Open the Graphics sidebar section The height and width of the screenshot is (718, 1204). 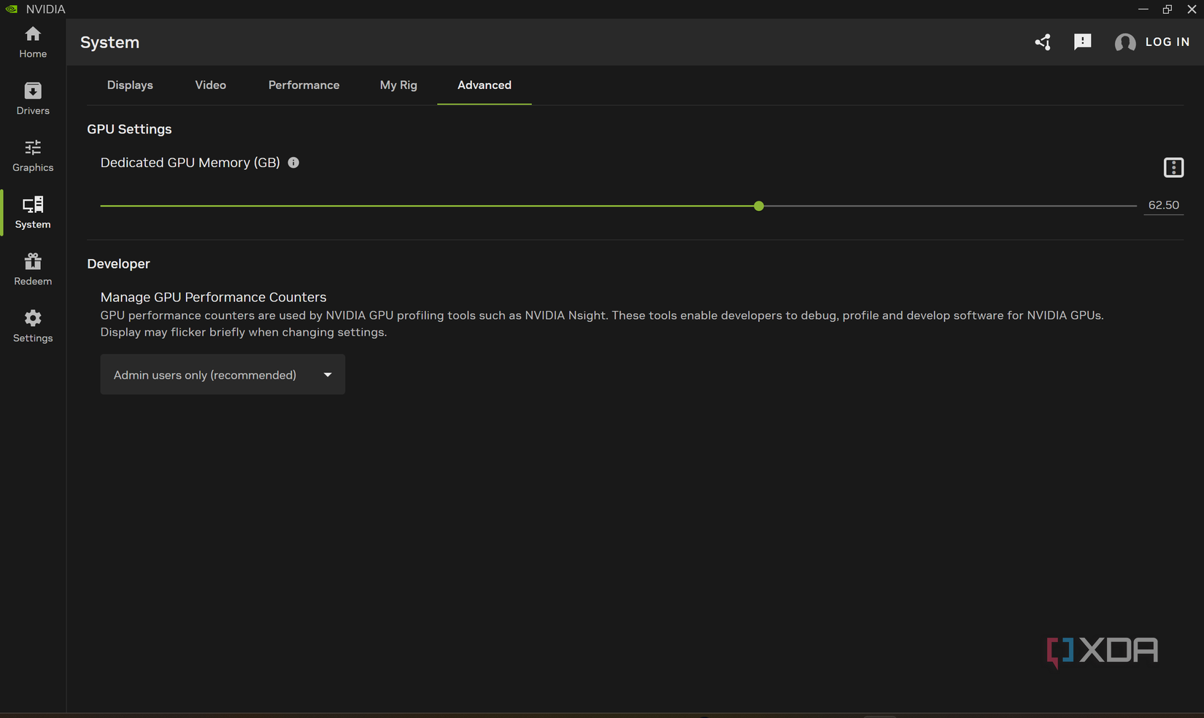coord(33,156)
